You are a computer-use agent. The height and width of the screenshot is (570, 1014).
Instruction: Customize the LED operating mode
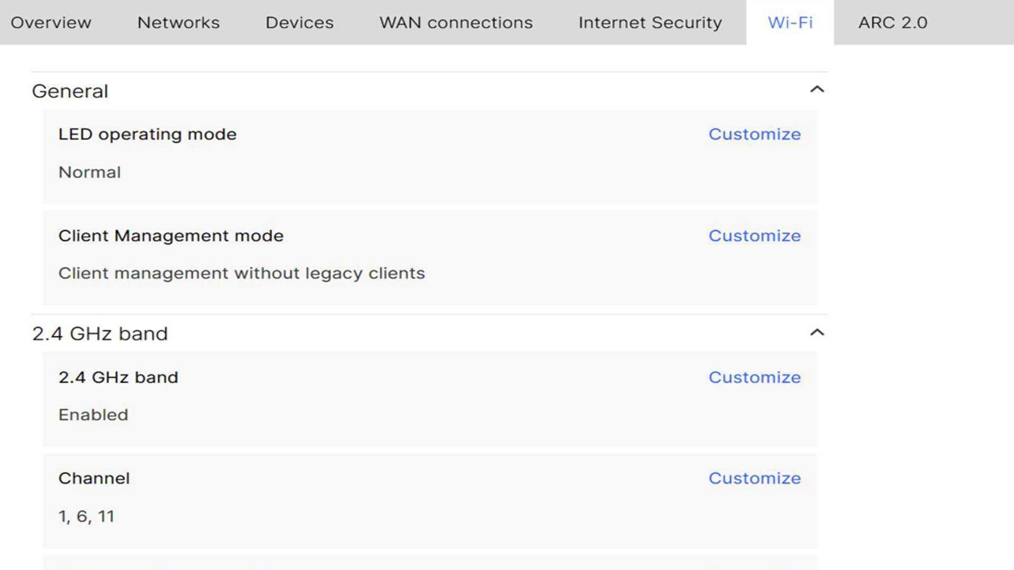click(x=754, y=134)
